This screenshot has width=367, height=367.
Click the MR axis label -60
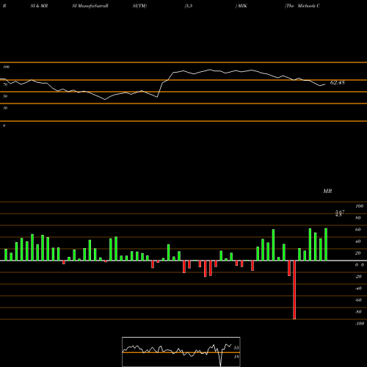click(x=358, y=300)
